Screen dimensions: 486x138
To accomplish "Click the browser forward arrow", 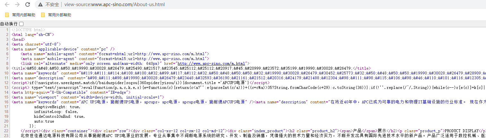I will [17, 4].
